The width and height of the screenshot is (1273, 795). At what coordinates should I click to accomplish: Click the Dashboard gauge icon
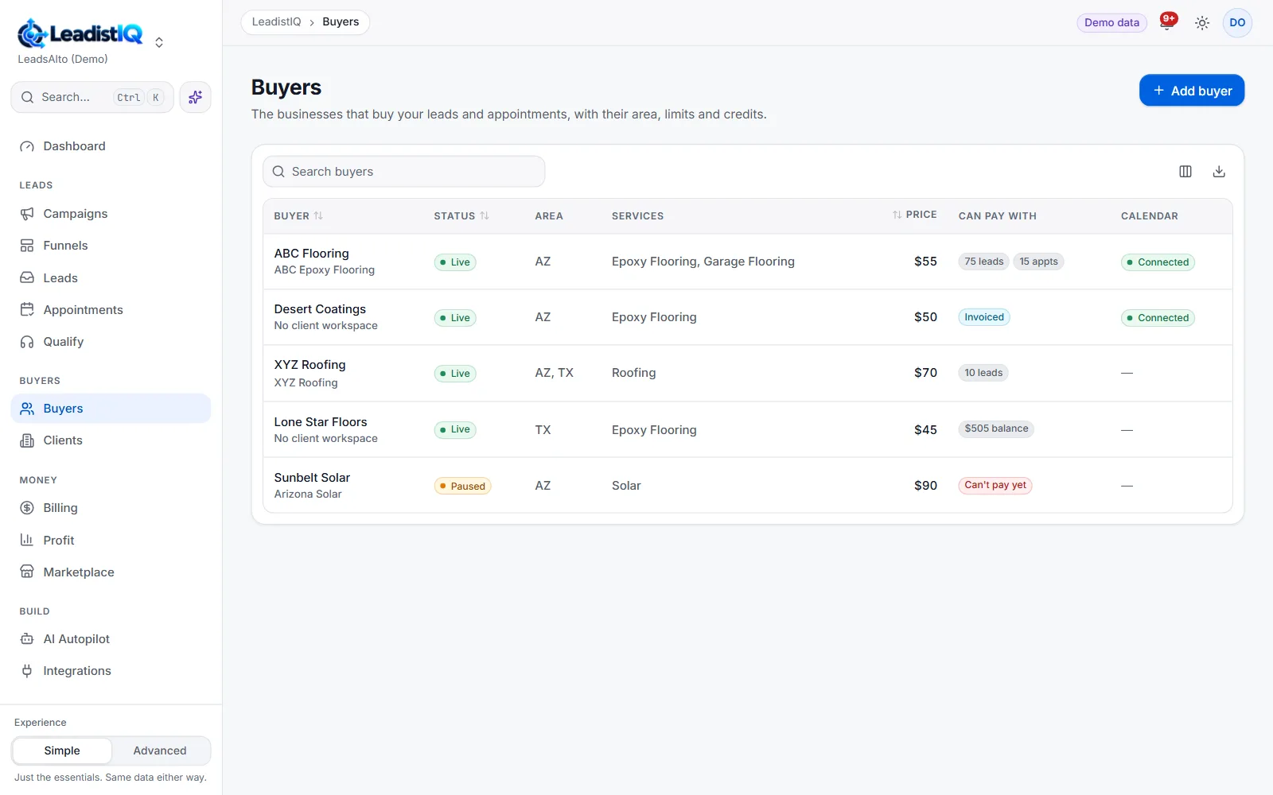click(27, 146)
